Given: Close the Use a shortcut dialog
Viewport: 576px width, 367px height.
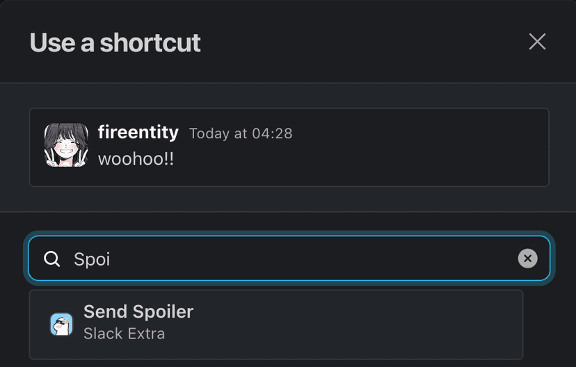Looking at the screenshot, I should coord(537,42).
